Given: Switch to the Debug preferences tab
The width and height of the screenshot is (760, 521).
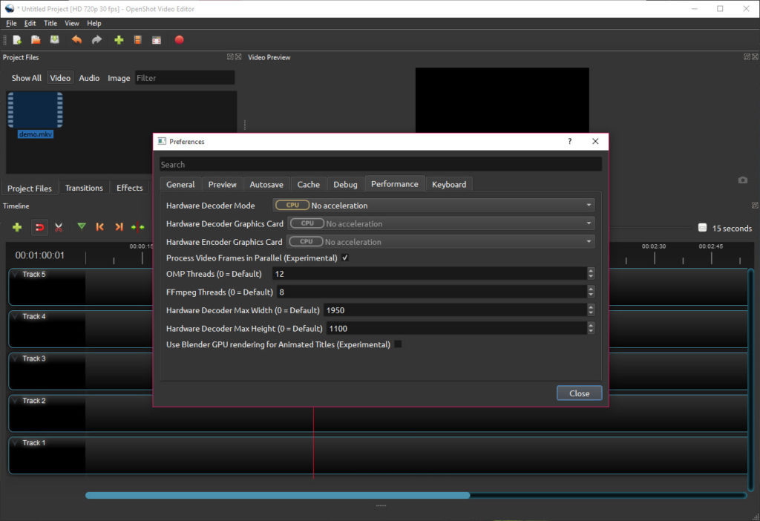Looking at the screenshot, I should click(345, 185).
